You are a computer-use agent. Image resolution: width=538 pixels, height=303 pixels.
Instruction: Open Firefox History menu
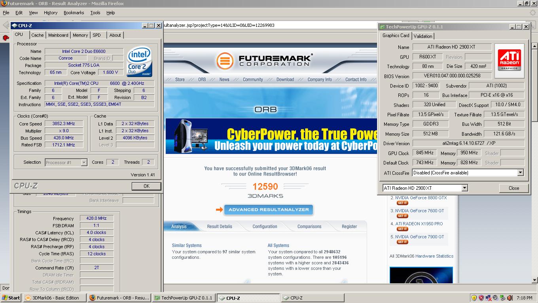(x=51, y=13)
